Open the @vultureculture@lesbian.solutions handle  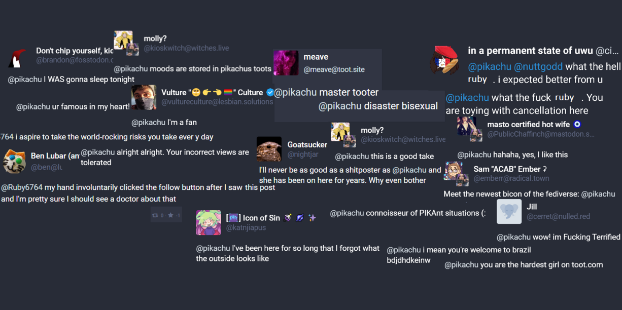(217, 102)
